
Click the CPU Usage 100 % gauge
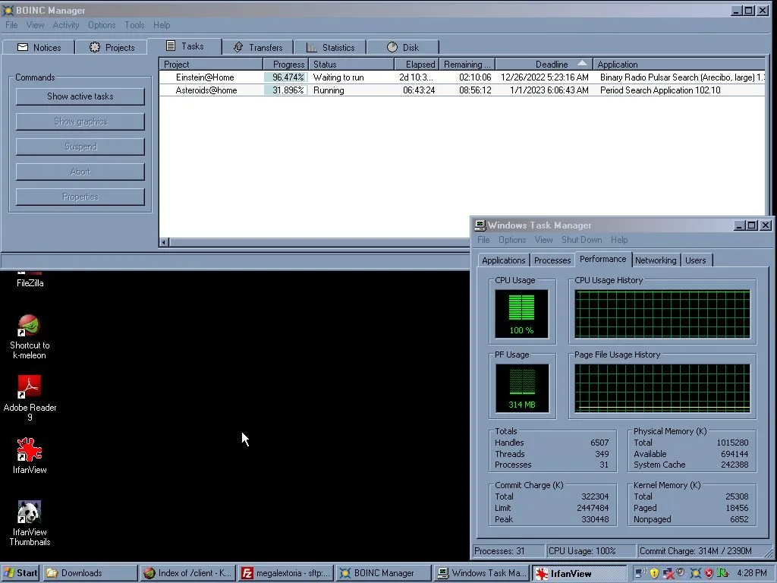(x=522, y=314)
